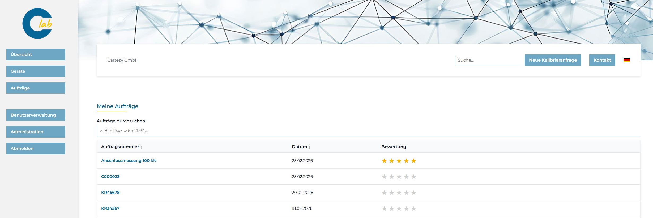Click the C lab logo
This screenshot has width=653, height=218.
(x=37, y=24)
